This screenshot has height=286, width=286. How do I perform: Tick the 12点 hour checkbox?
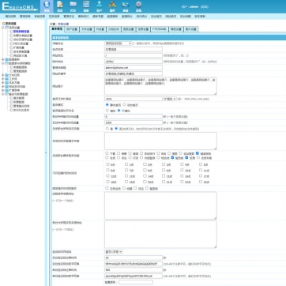[x=107, y=176]
